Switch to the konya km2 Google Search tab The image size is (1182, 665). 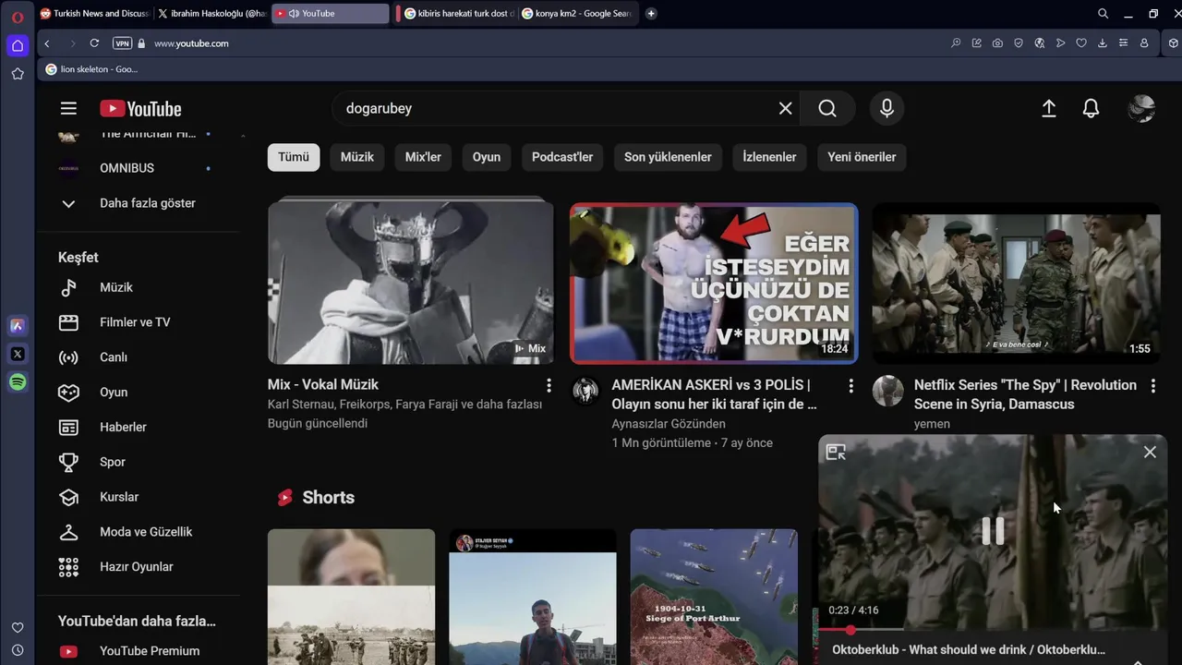(576, 14)
